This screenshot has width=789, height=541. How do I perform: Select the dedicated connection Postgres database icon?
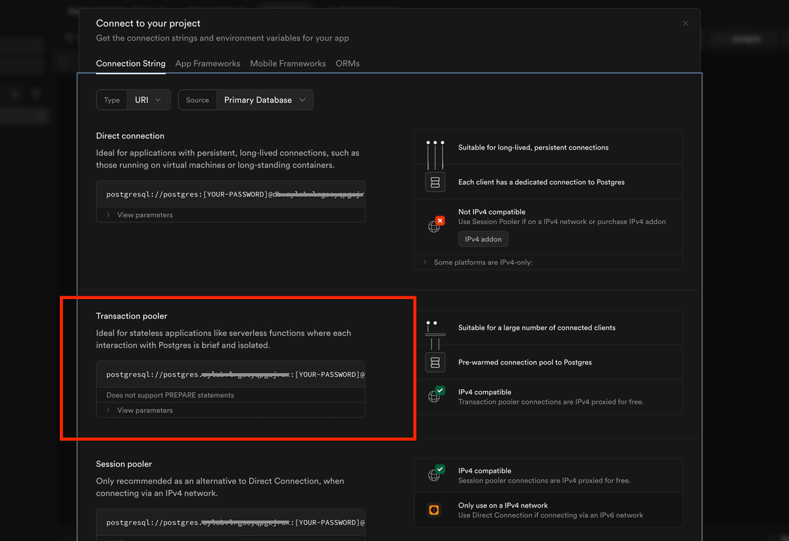click(435, 182)
